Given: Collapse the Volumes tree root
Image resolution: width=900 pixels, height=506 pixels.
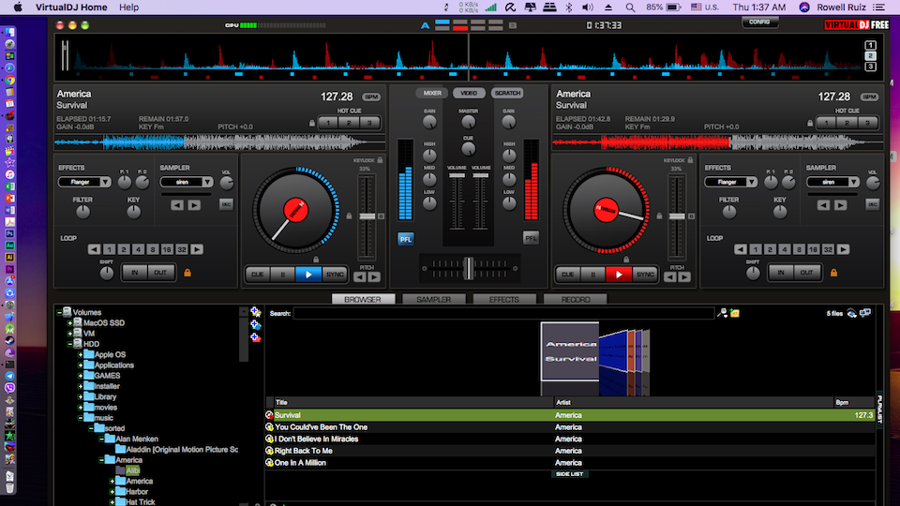Looking at the screenshot, I should [59, 313].
